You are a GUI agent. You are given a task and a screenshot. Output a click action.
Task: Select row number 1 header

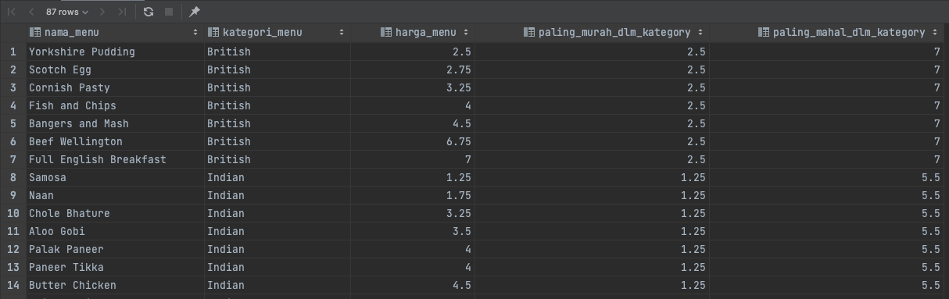[x=13, y=52]
